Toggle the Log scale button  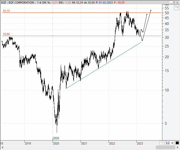[177, 7]
